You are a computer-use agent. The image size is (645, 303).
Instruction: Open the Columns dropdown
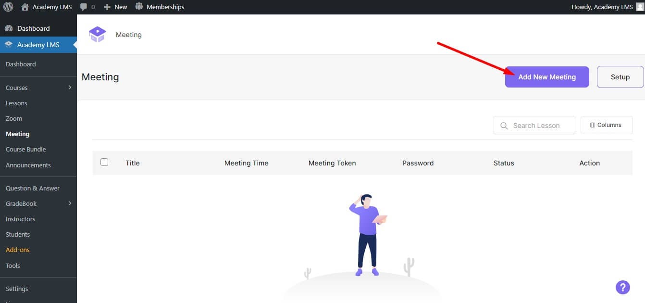[x=606, y=125]
